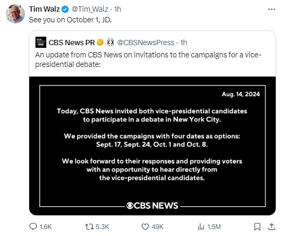Click the 5.3K reposts count

[x=103, y=226]
